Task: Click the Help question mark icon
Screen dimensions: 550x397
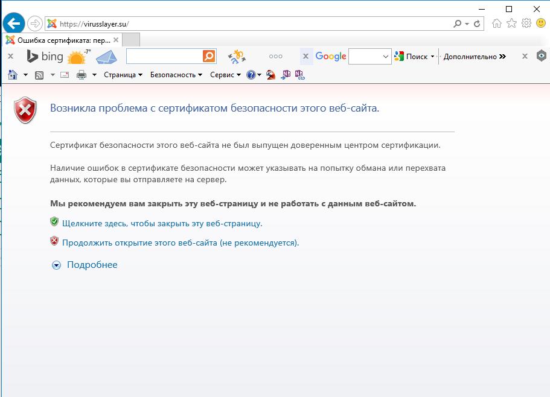Action: click(x=251, y=75)
